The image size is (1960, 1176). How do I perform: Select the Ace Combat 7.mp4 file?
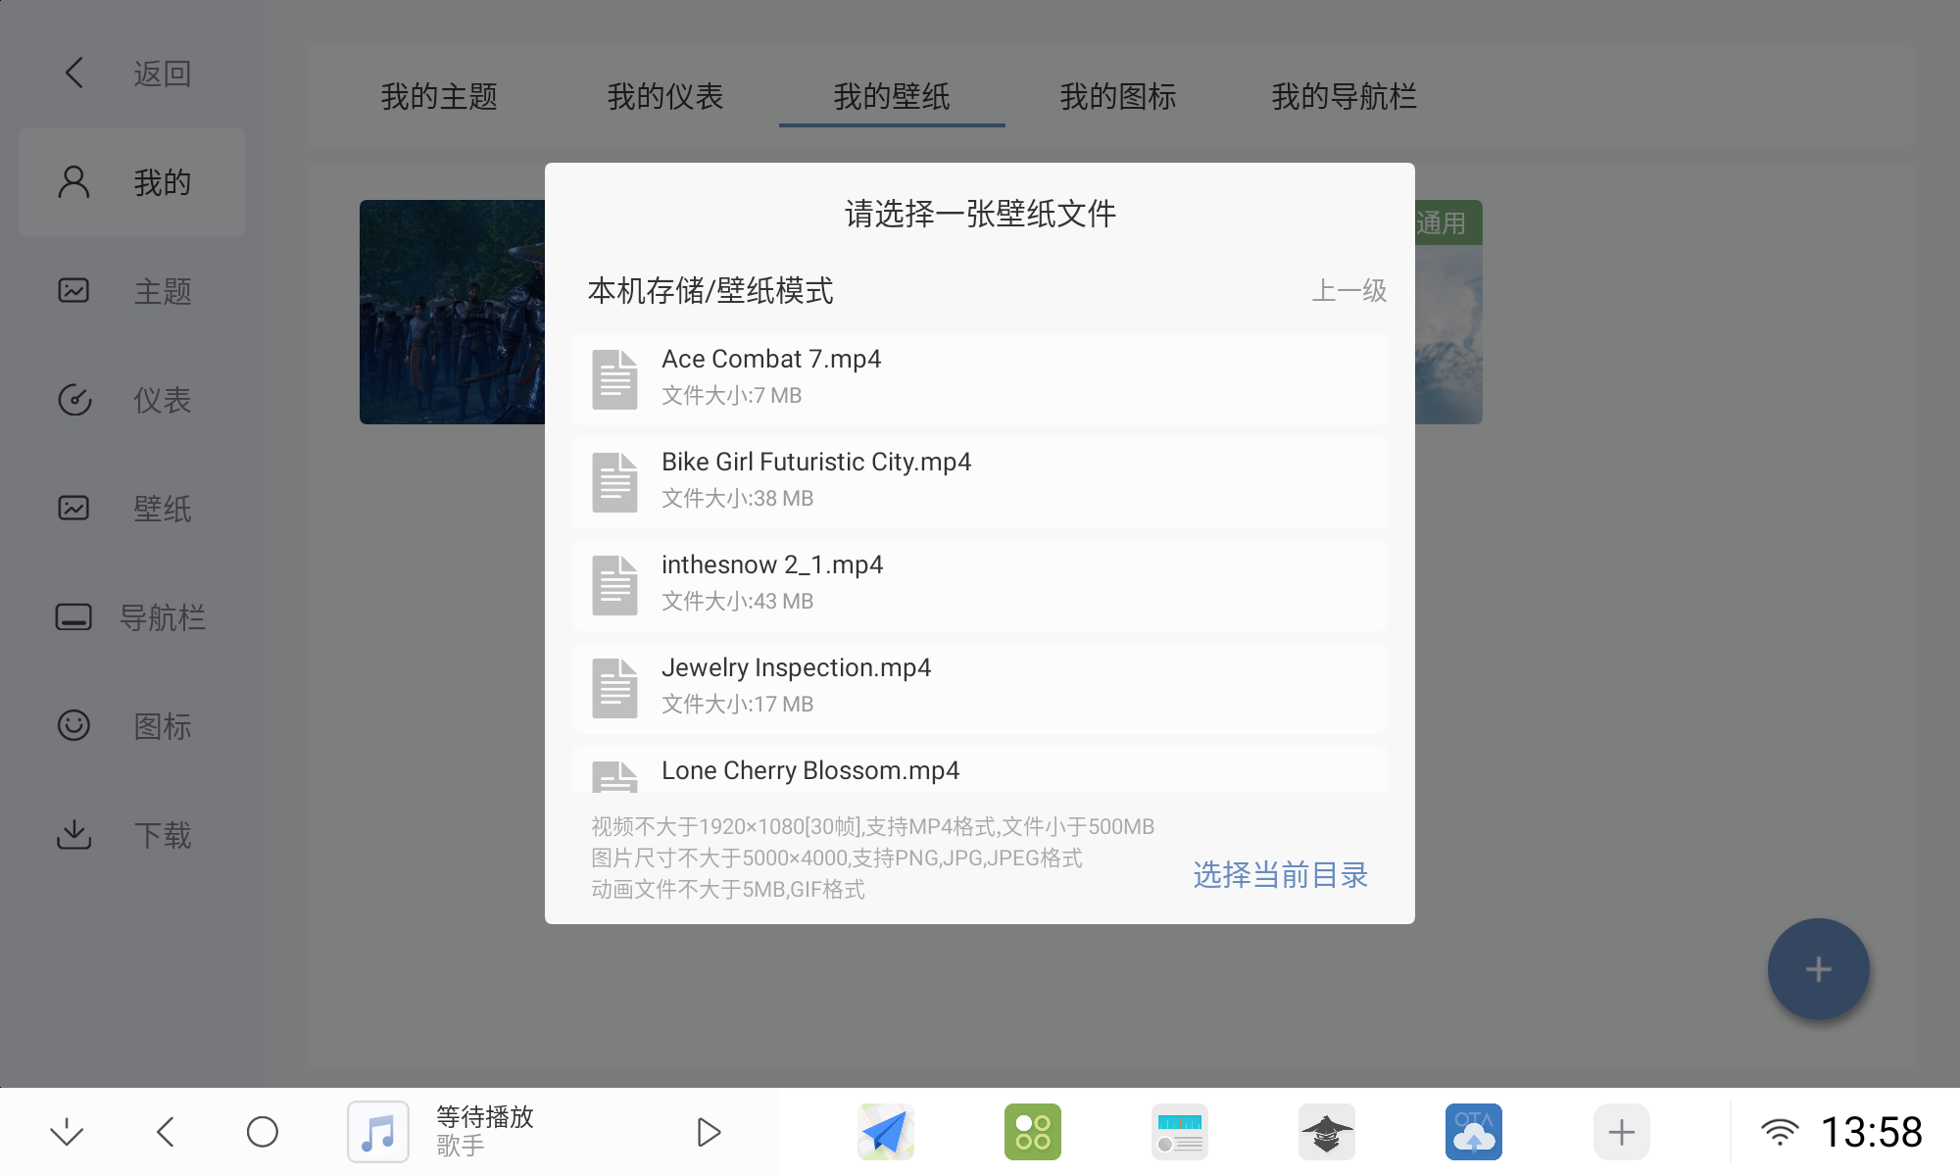click(x=979, y=378)
